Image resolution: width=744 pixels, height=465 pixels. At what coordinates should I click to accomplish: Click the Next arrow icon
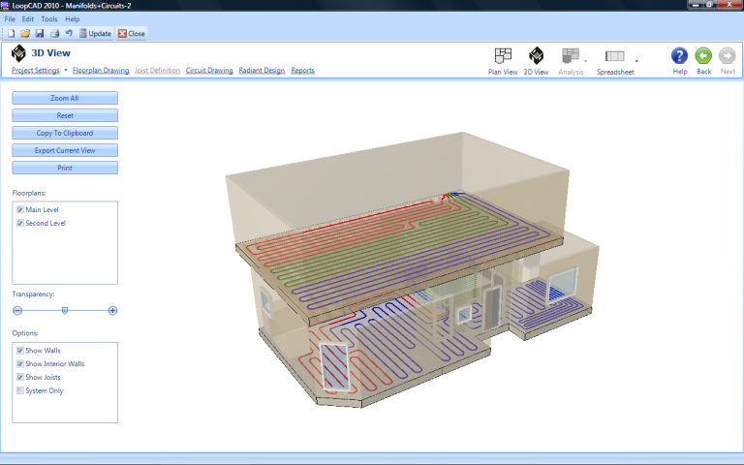(x=727, y=55)
